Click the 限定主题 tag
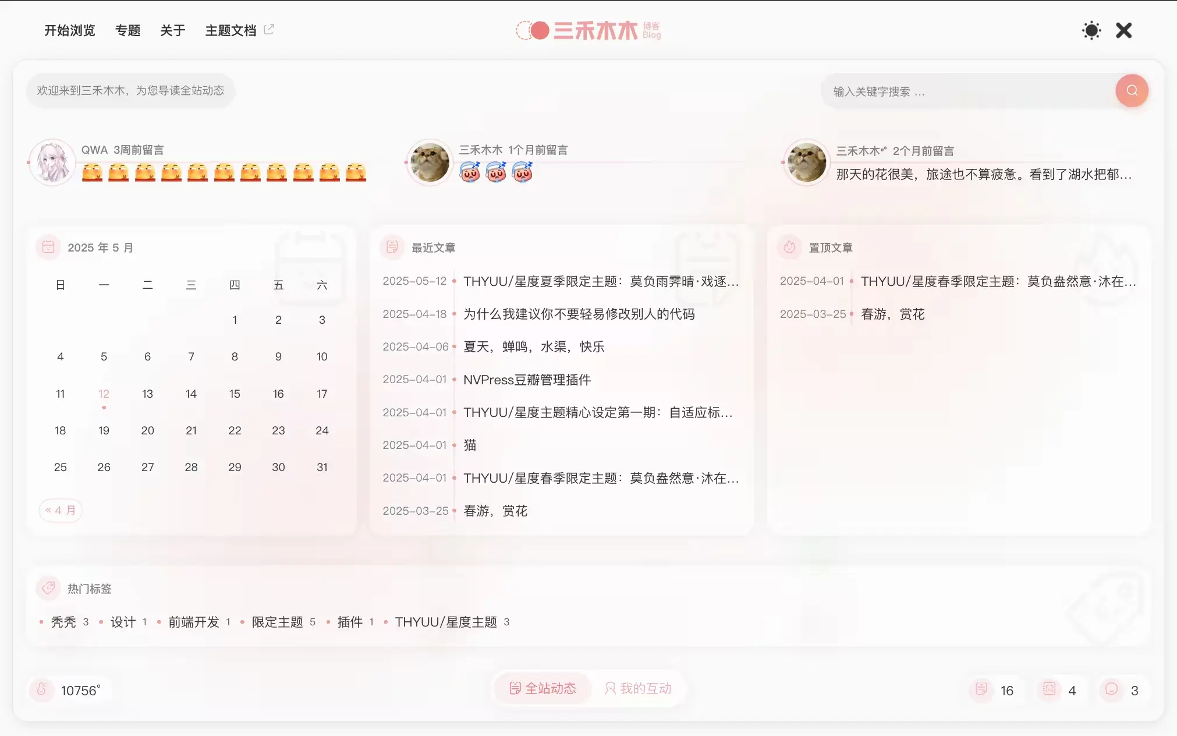Screen dimensions: 1177x736 coord(277,622)
